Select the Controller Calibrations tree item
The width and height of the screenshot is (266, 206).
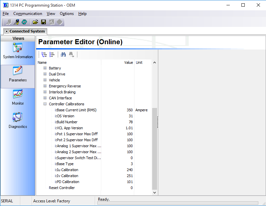66,104
